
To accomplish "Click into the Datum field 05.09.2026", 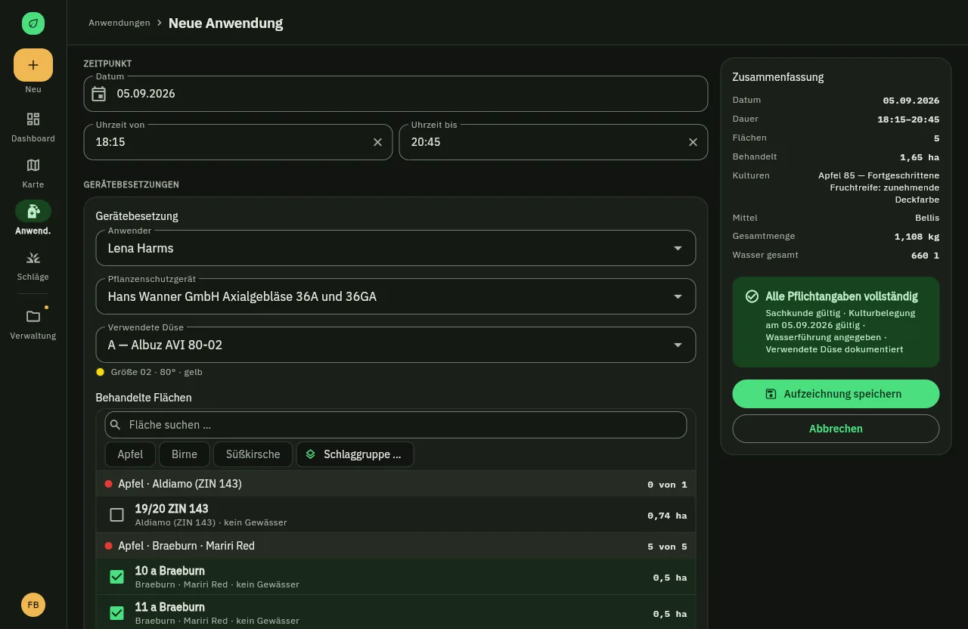I will 396,94.
